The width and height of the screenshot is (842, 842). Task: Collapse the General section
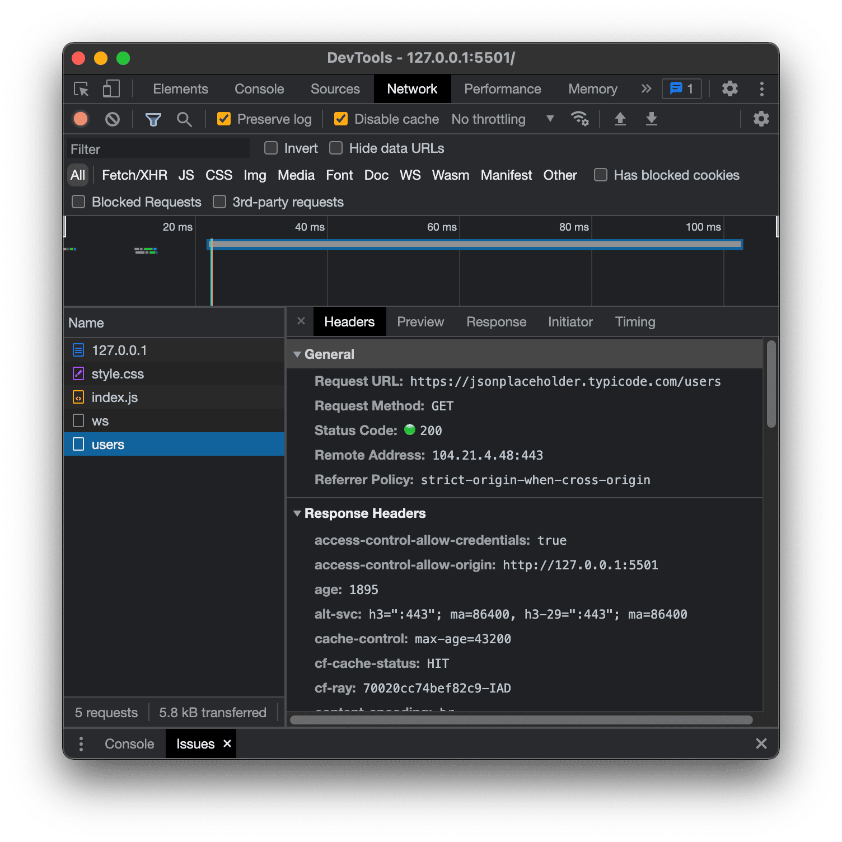(x=297, y=354)
